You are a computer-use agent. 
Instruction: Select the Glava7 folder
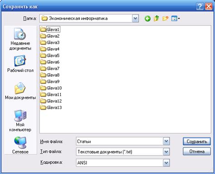click(50, 69)
